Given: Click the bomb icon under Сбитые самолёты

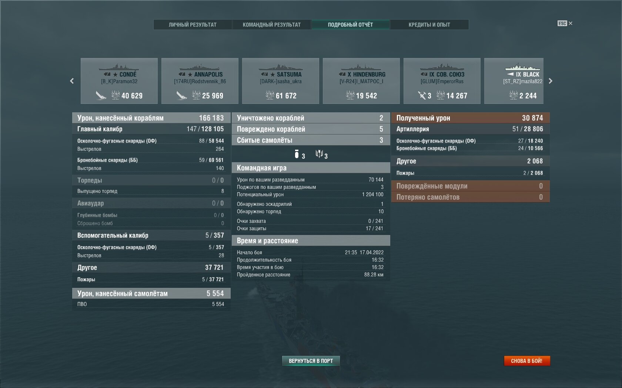Looking at the screenshot, I should click(297, 154).
